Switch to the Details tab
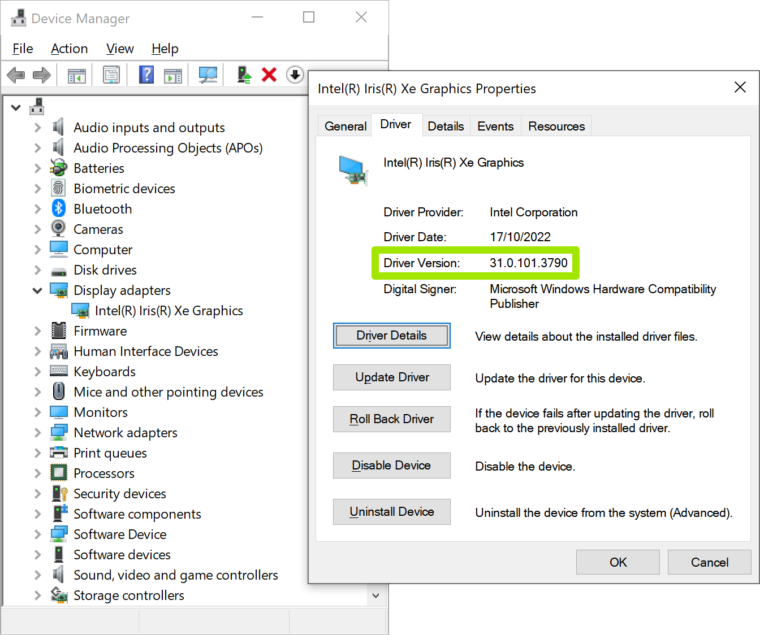This screenshot has width=760, height=635. point(446,126)
